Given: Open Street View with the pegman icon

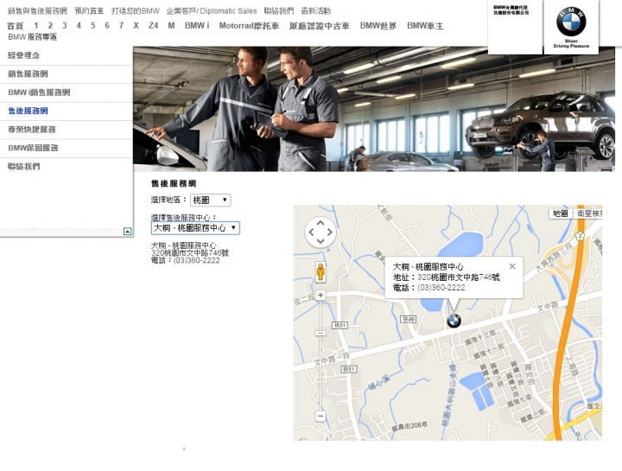Looking at the screenshot, I should point(321,272).
